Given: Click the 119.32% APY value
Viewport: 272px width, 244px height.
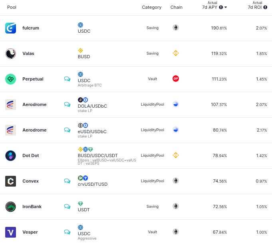Looking at the screenshot, I should point(219,53).
